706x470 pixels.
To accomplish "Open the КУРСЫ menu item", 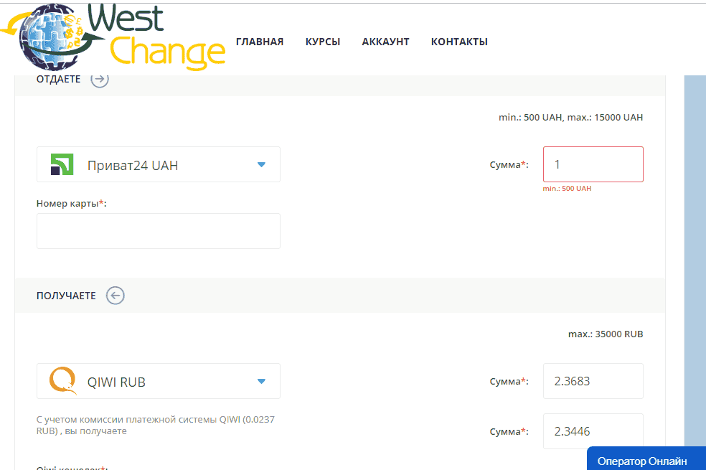I will point(323,42).
